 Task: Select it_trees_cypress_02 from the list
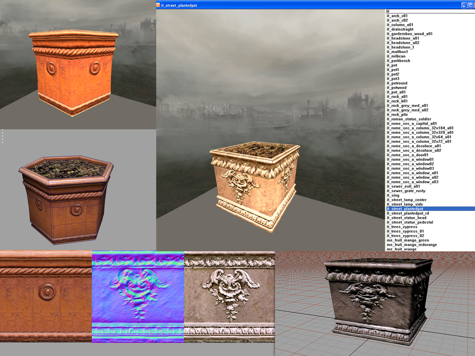(405, 236)
